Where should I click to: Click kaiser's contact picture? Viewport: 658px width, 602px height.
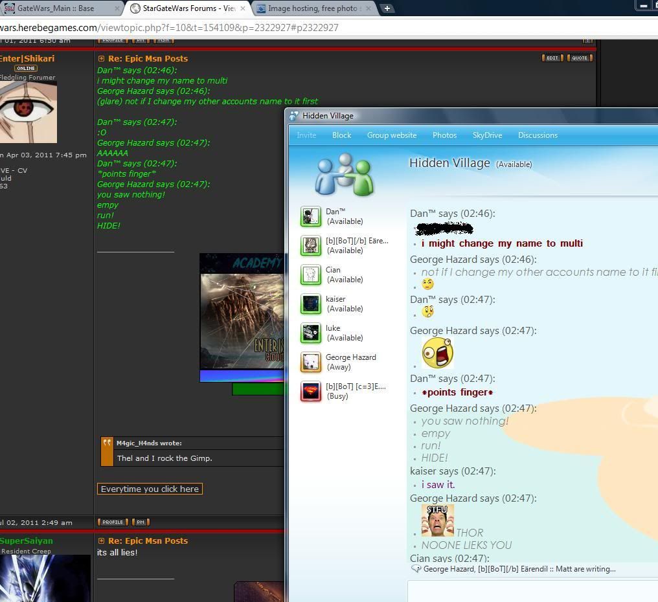311,304
